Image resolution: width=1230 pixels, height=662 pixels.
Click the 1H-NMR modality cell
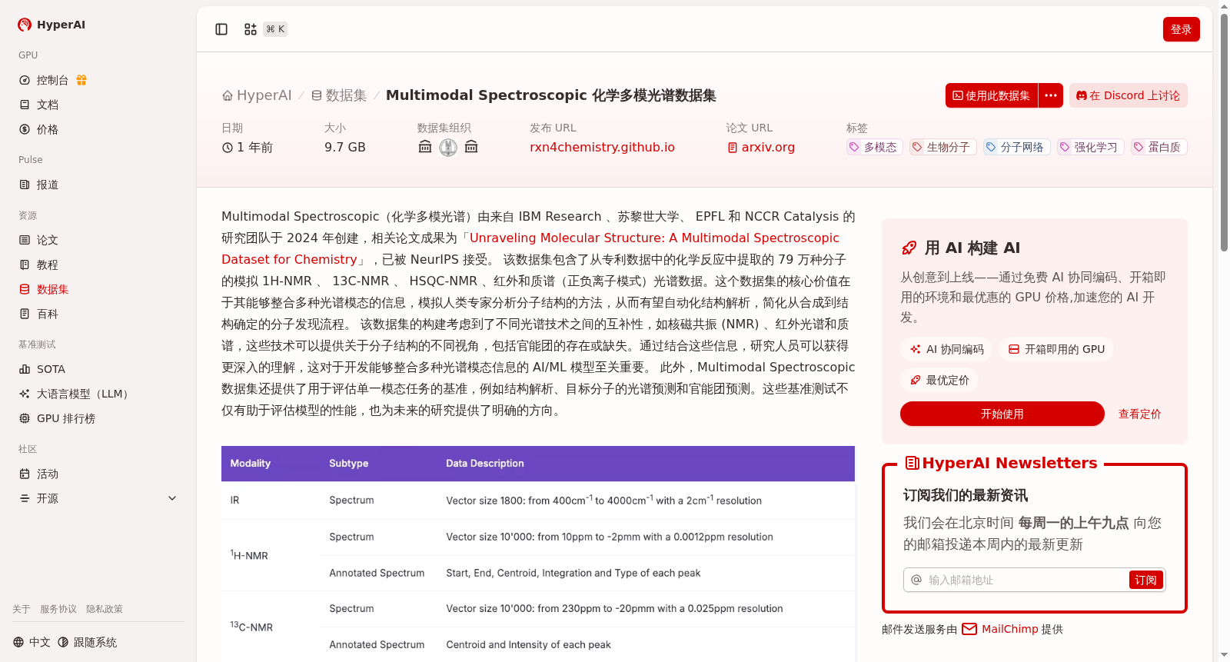click(249, 555)
